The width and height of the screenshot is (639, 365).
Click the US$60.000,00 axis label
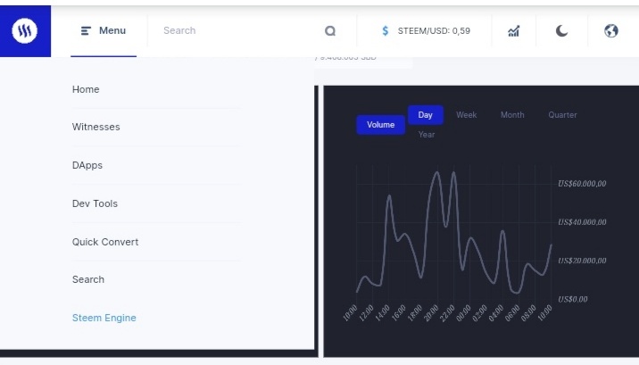[582, 184]
